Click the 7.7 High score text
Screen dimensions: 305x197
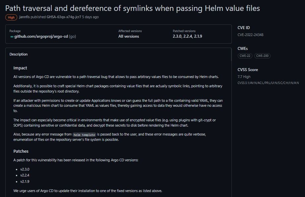point(244,77)
